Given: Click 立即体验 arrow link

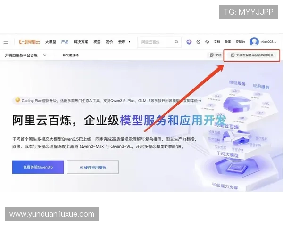Looking at the screenshot, I should tap(192, 101).
